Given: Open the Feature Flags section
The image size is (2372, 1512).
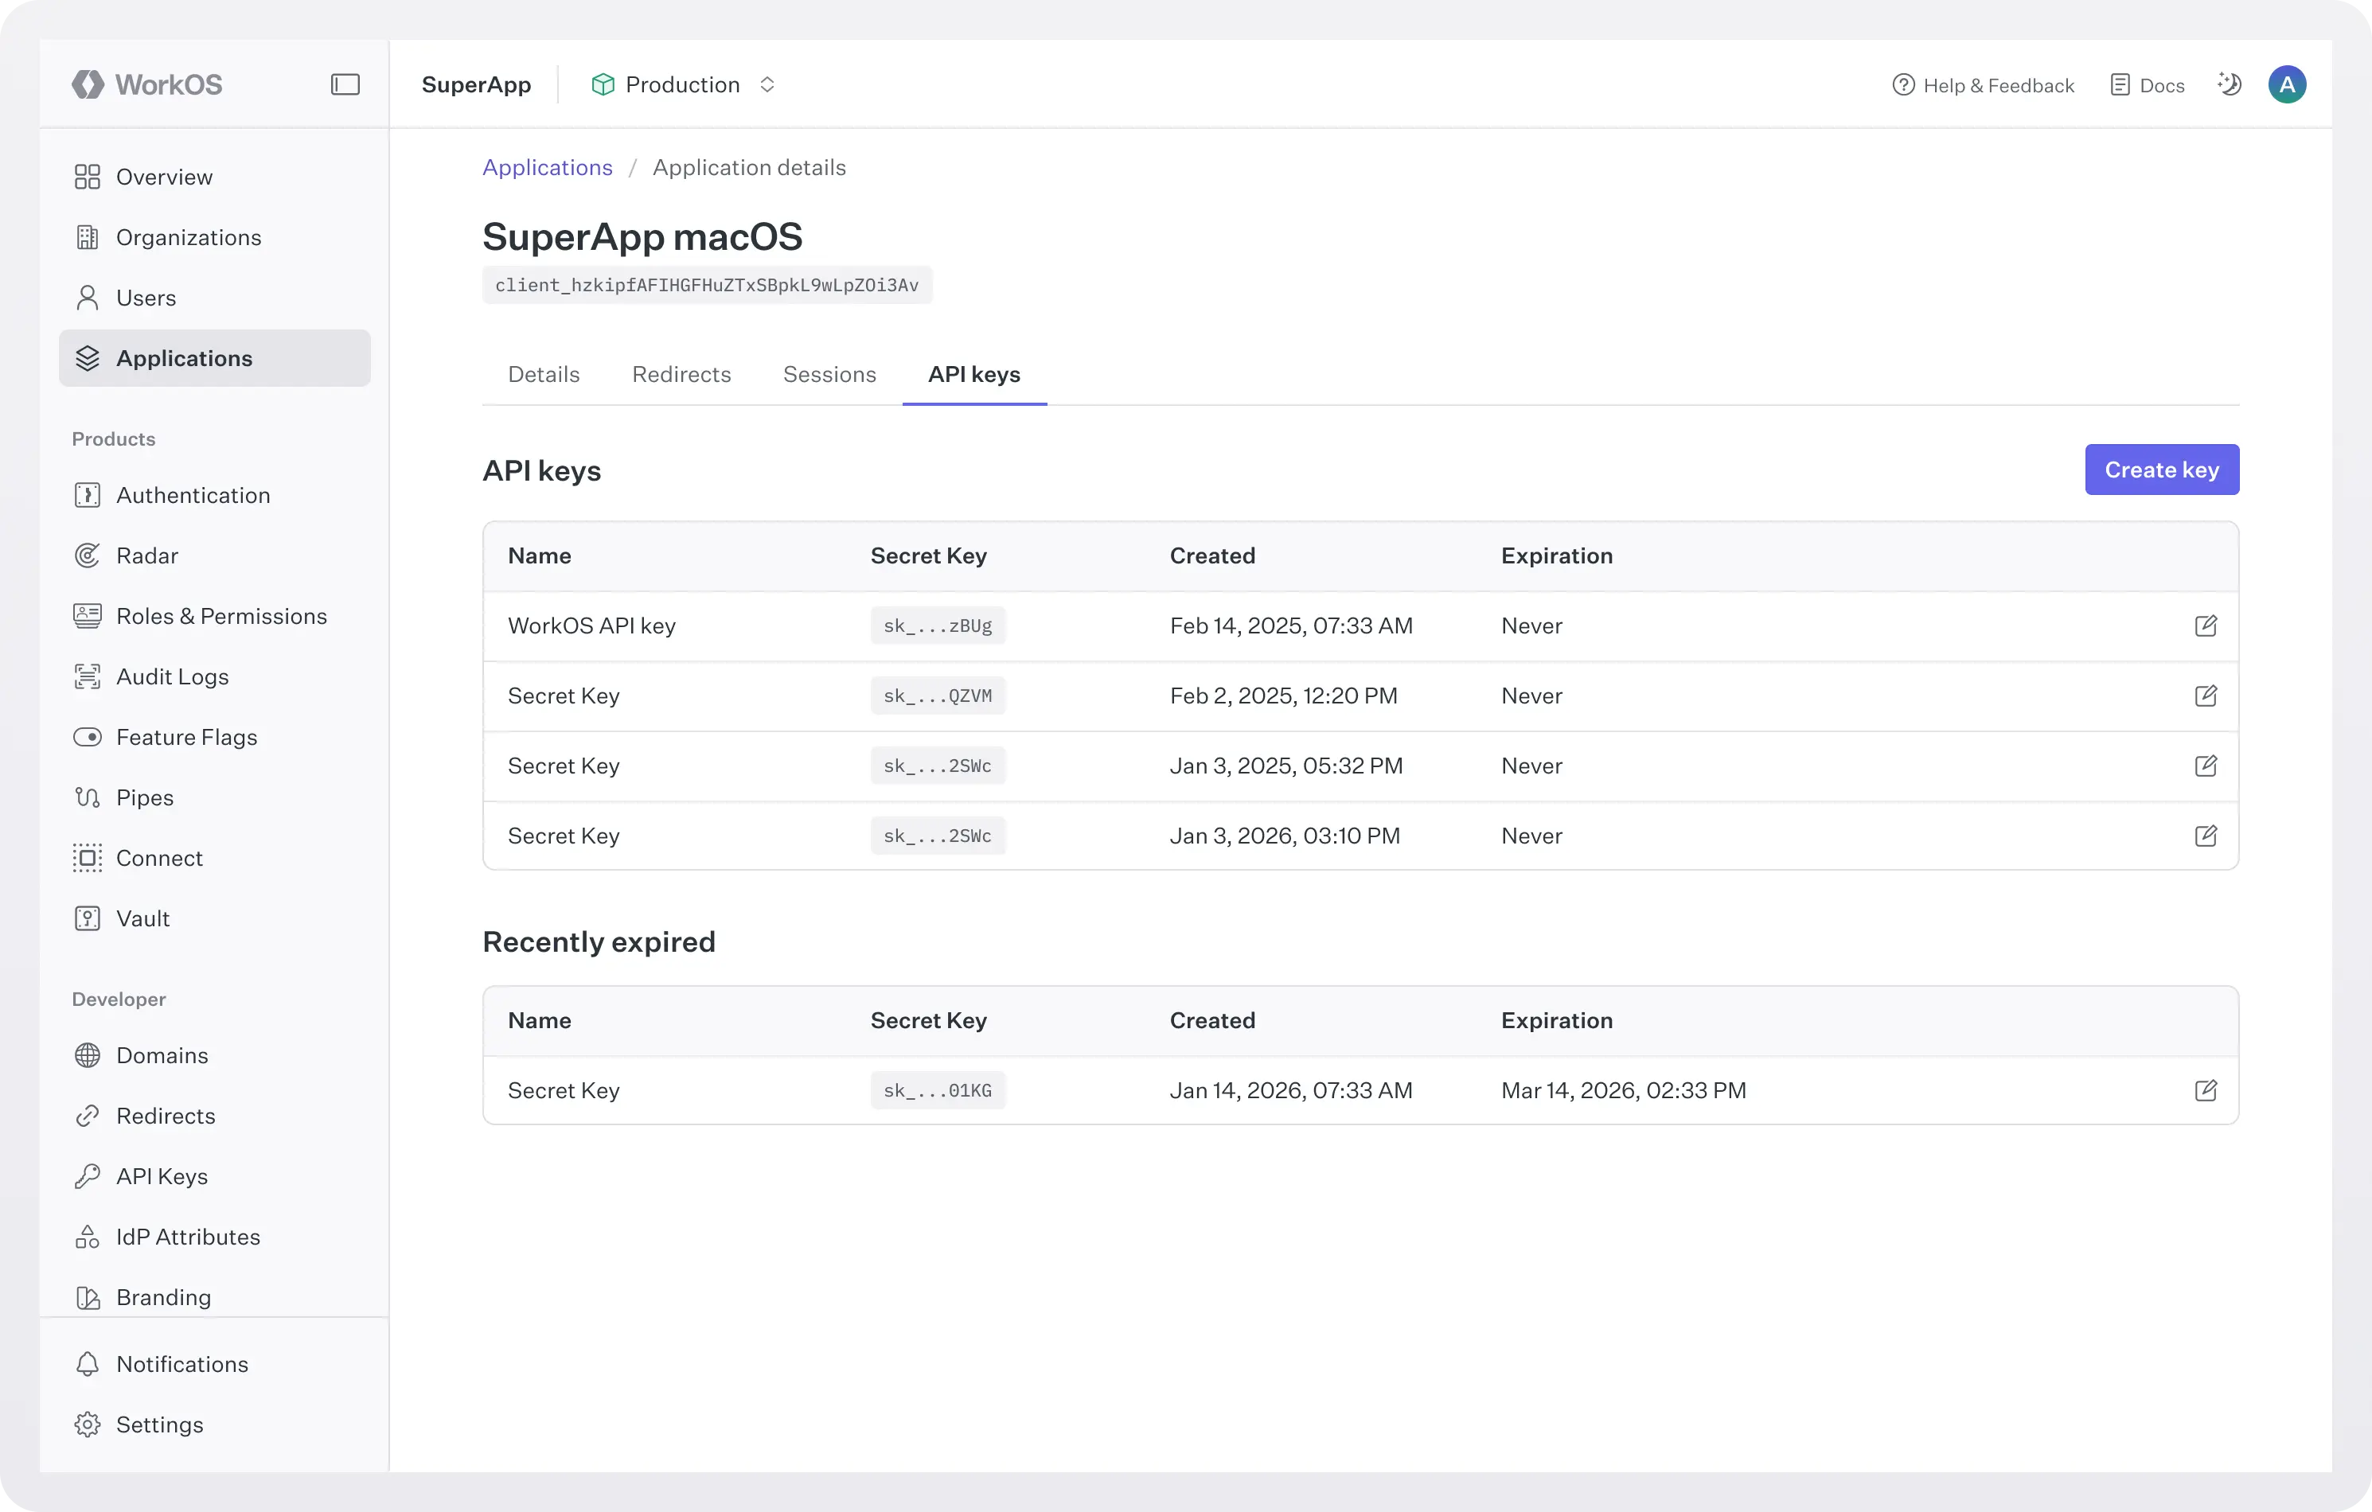Looking at the screenshot, I should [x=187, y=736].
